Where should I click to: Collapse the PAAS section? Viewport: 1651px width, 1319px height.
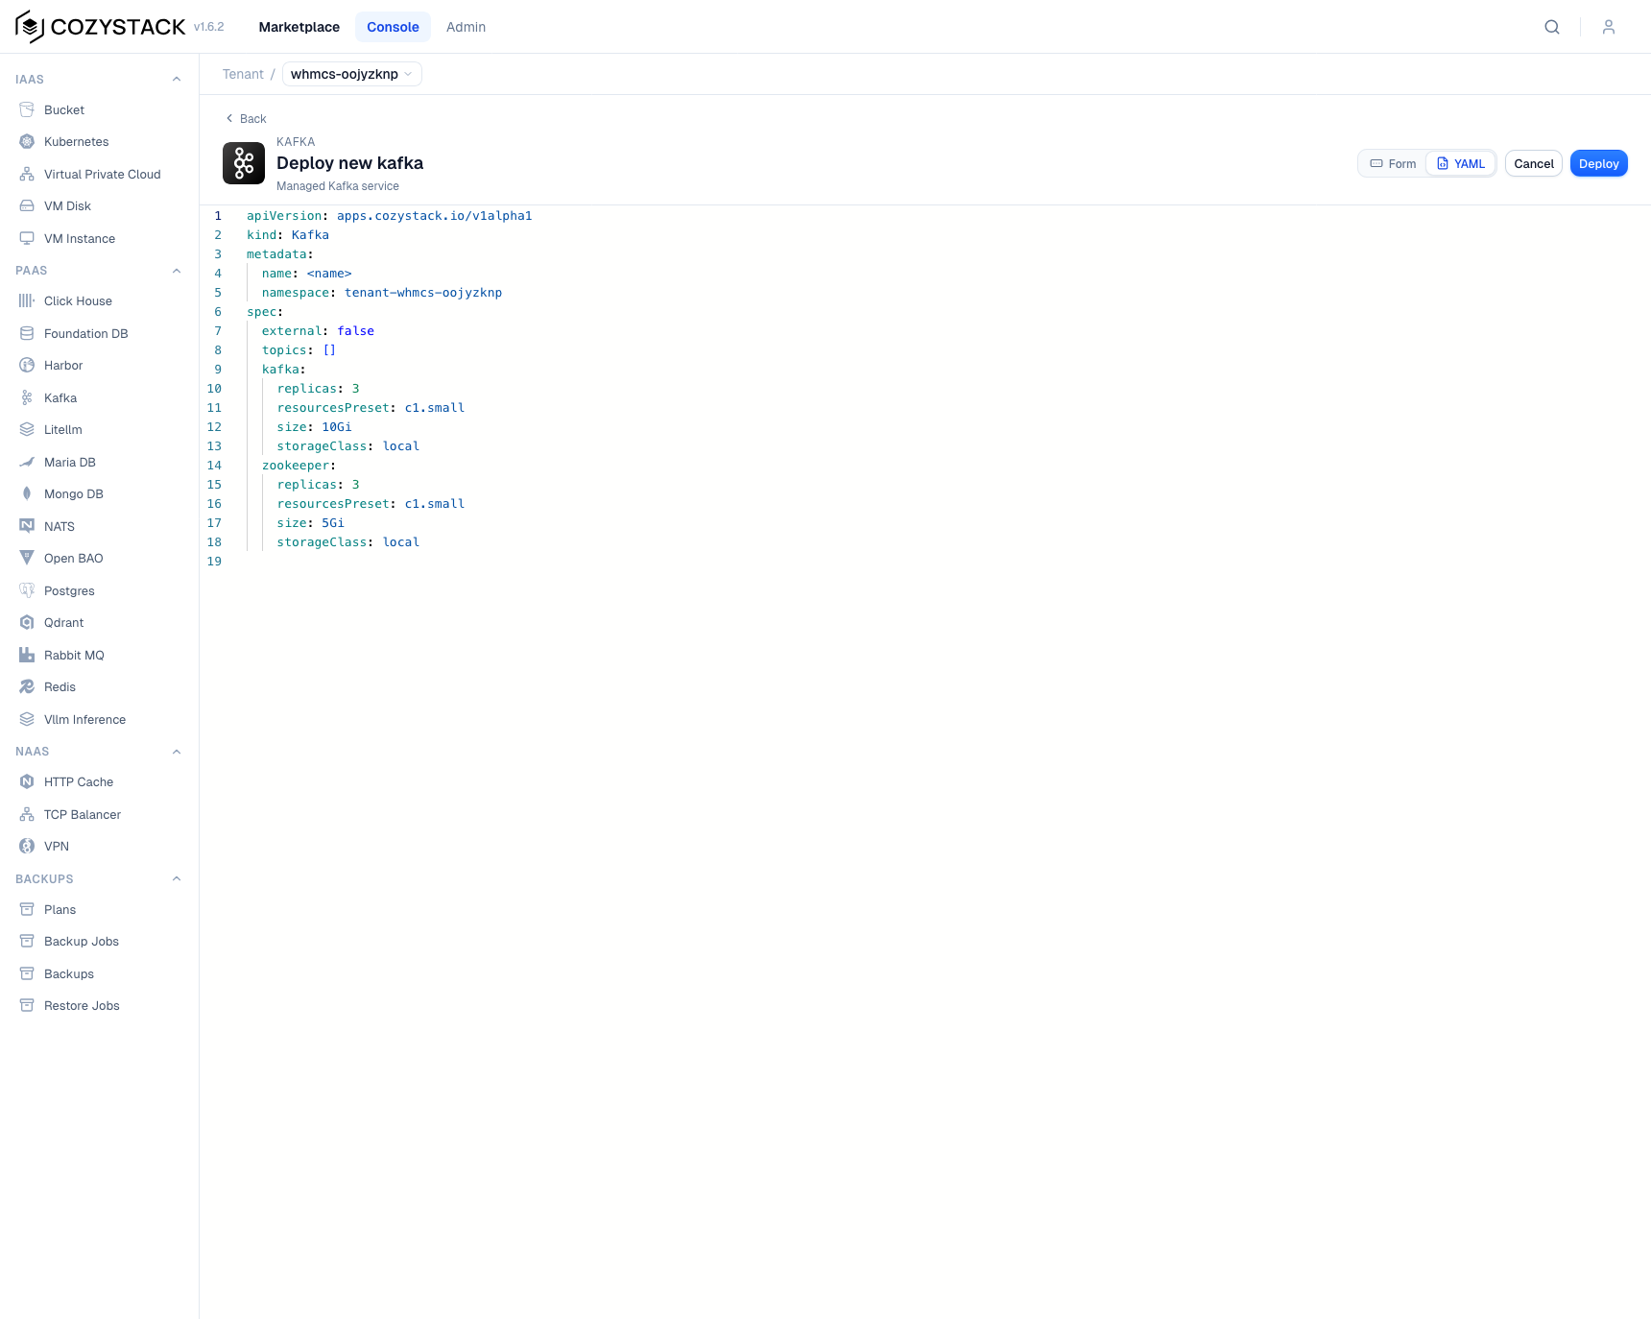click(x=177, y=271)
